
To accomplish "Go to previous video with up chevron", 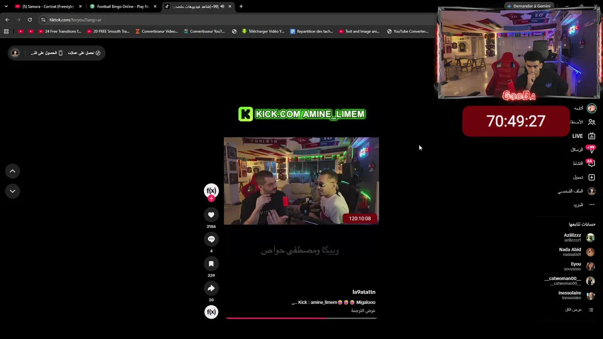I will click(13, 171).
